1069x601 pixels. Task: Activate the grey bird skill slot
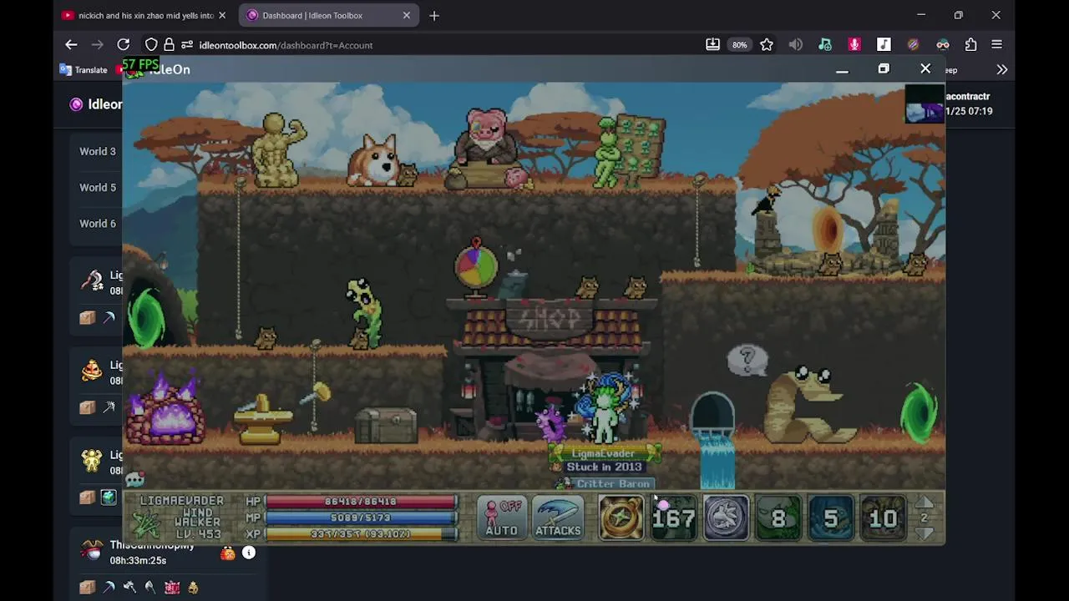click(726, 518)
